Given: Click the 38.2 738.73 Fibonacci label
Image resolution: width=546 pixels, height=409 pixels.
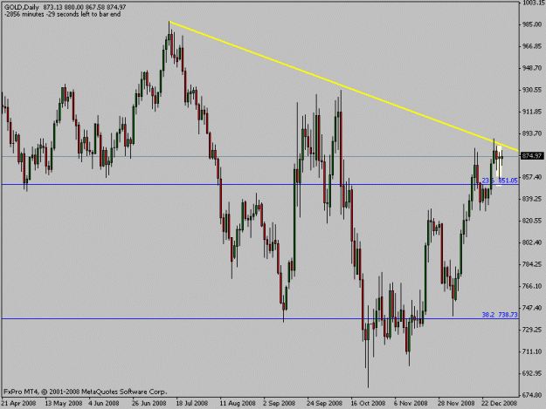Looking at the screenshot, I should pyautogui.click(x=500, y=315).
